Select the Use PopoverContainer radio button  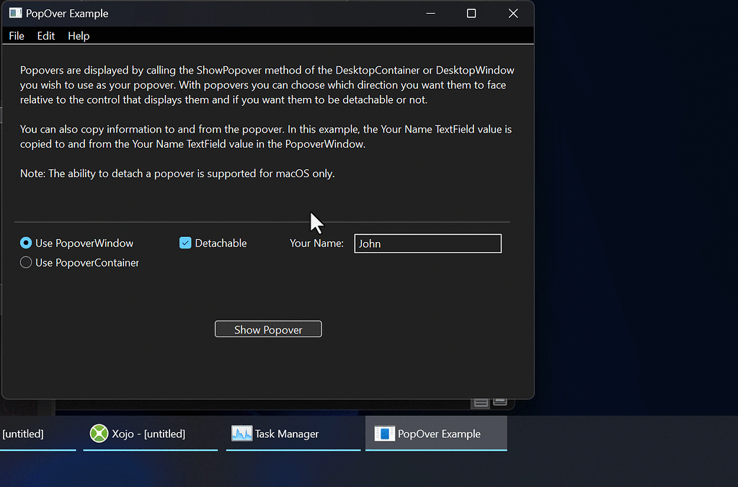(x=25, y=262)
